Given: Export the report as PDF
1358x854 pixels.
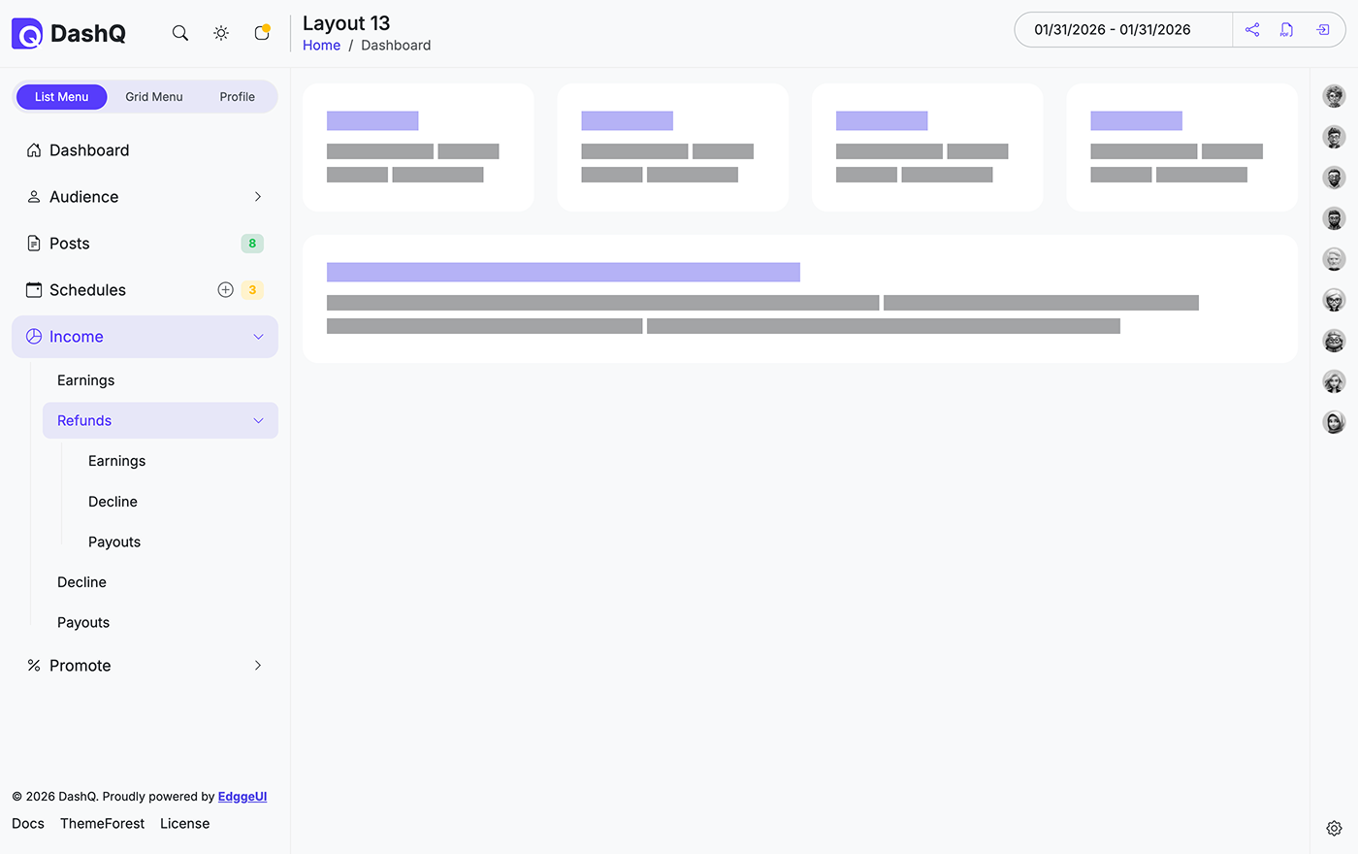Looking at the screenshot, I should coord(1286,29).
